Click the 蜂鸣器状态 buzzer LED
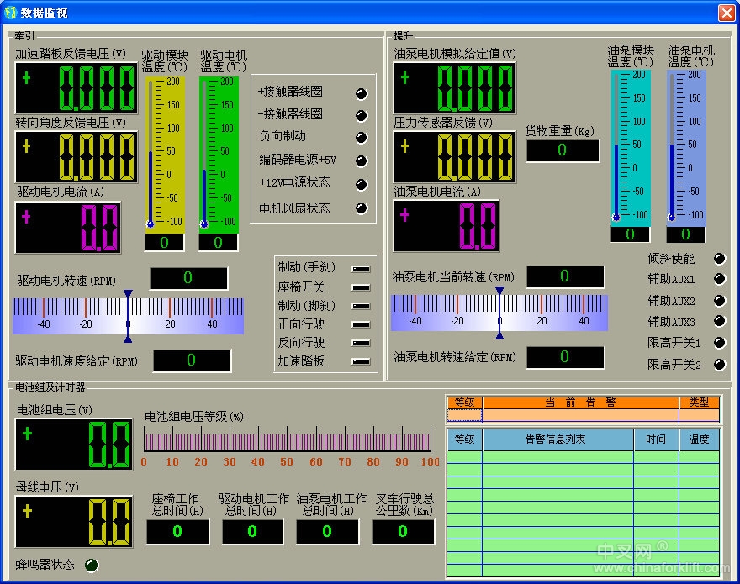This screenshot has height=584, width=740. pos(91,565)
